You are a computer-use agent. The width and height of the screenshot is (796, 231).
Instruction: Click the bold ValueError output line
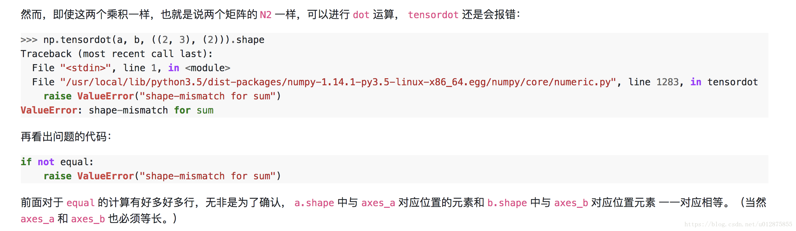click(x=117, y=110)
